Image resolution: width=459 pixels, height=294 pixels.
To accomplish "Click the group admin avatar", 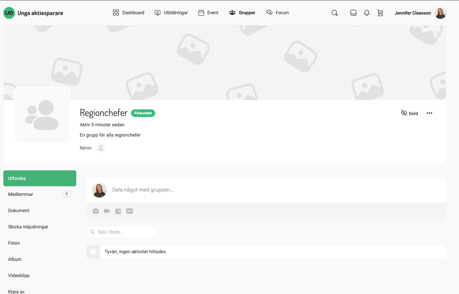I will pyautogui.click(x=101, y=148).
